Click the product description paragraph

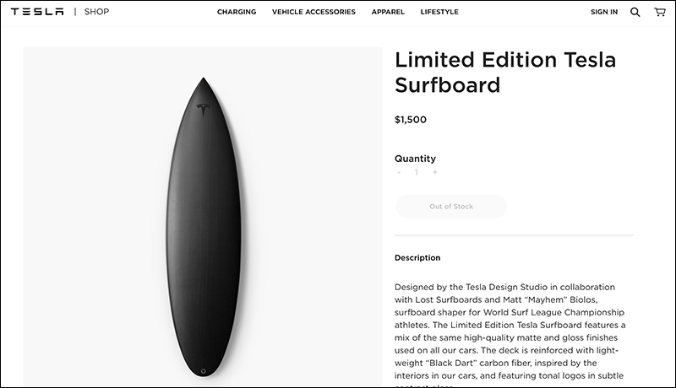click(x=510, y=334)
